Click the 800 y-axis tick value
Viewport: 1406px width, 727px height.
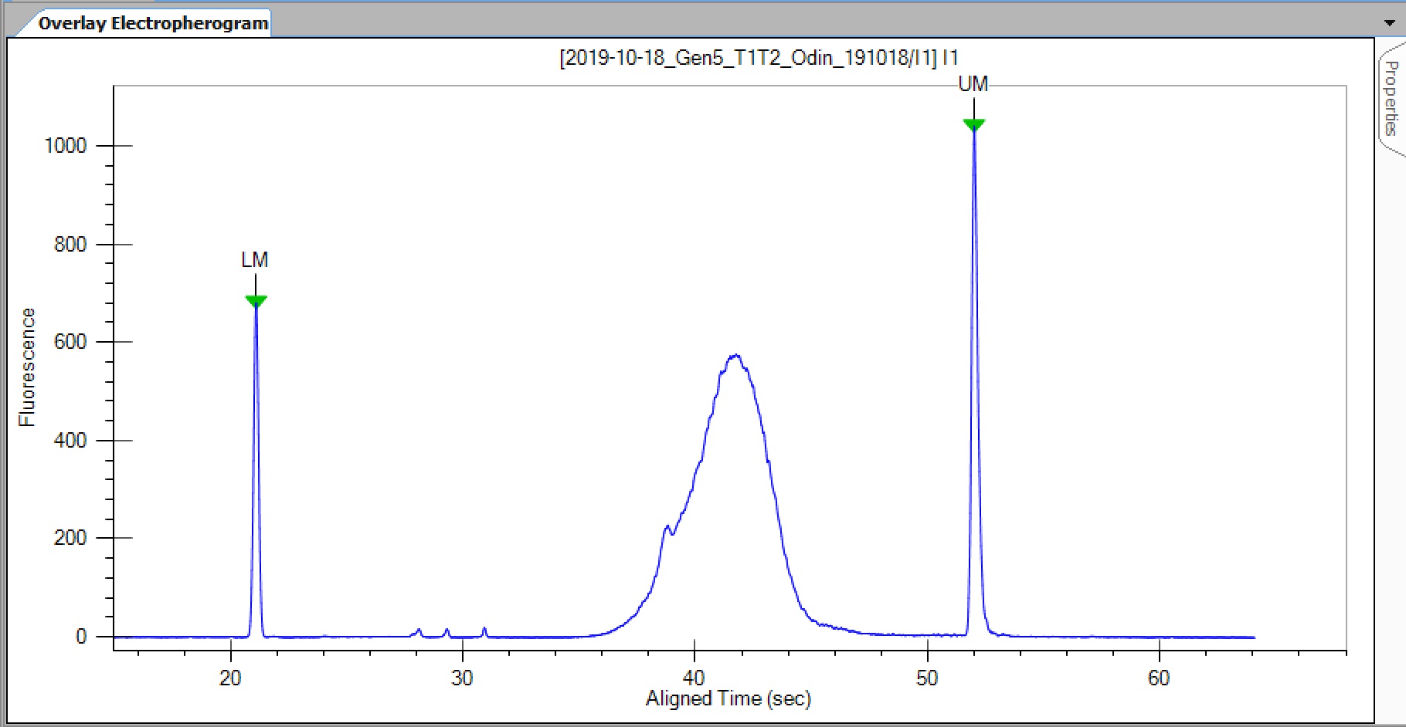(70, 245)
